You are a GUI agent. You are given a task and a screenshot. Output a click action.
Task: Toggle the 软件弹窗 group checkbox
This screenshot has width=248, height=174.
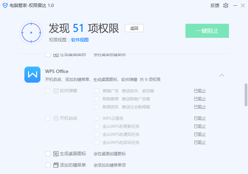pos(48,91)
